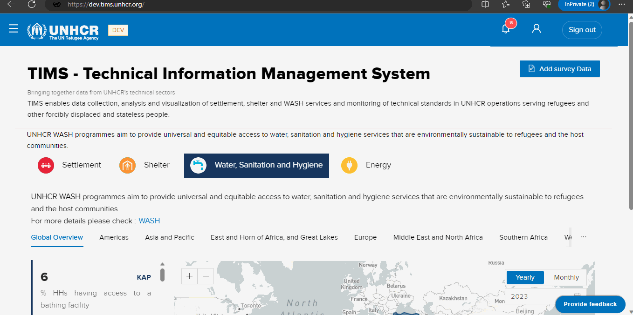Zoom in on the map
Screen dimensions: 633x315
[189, 276]
